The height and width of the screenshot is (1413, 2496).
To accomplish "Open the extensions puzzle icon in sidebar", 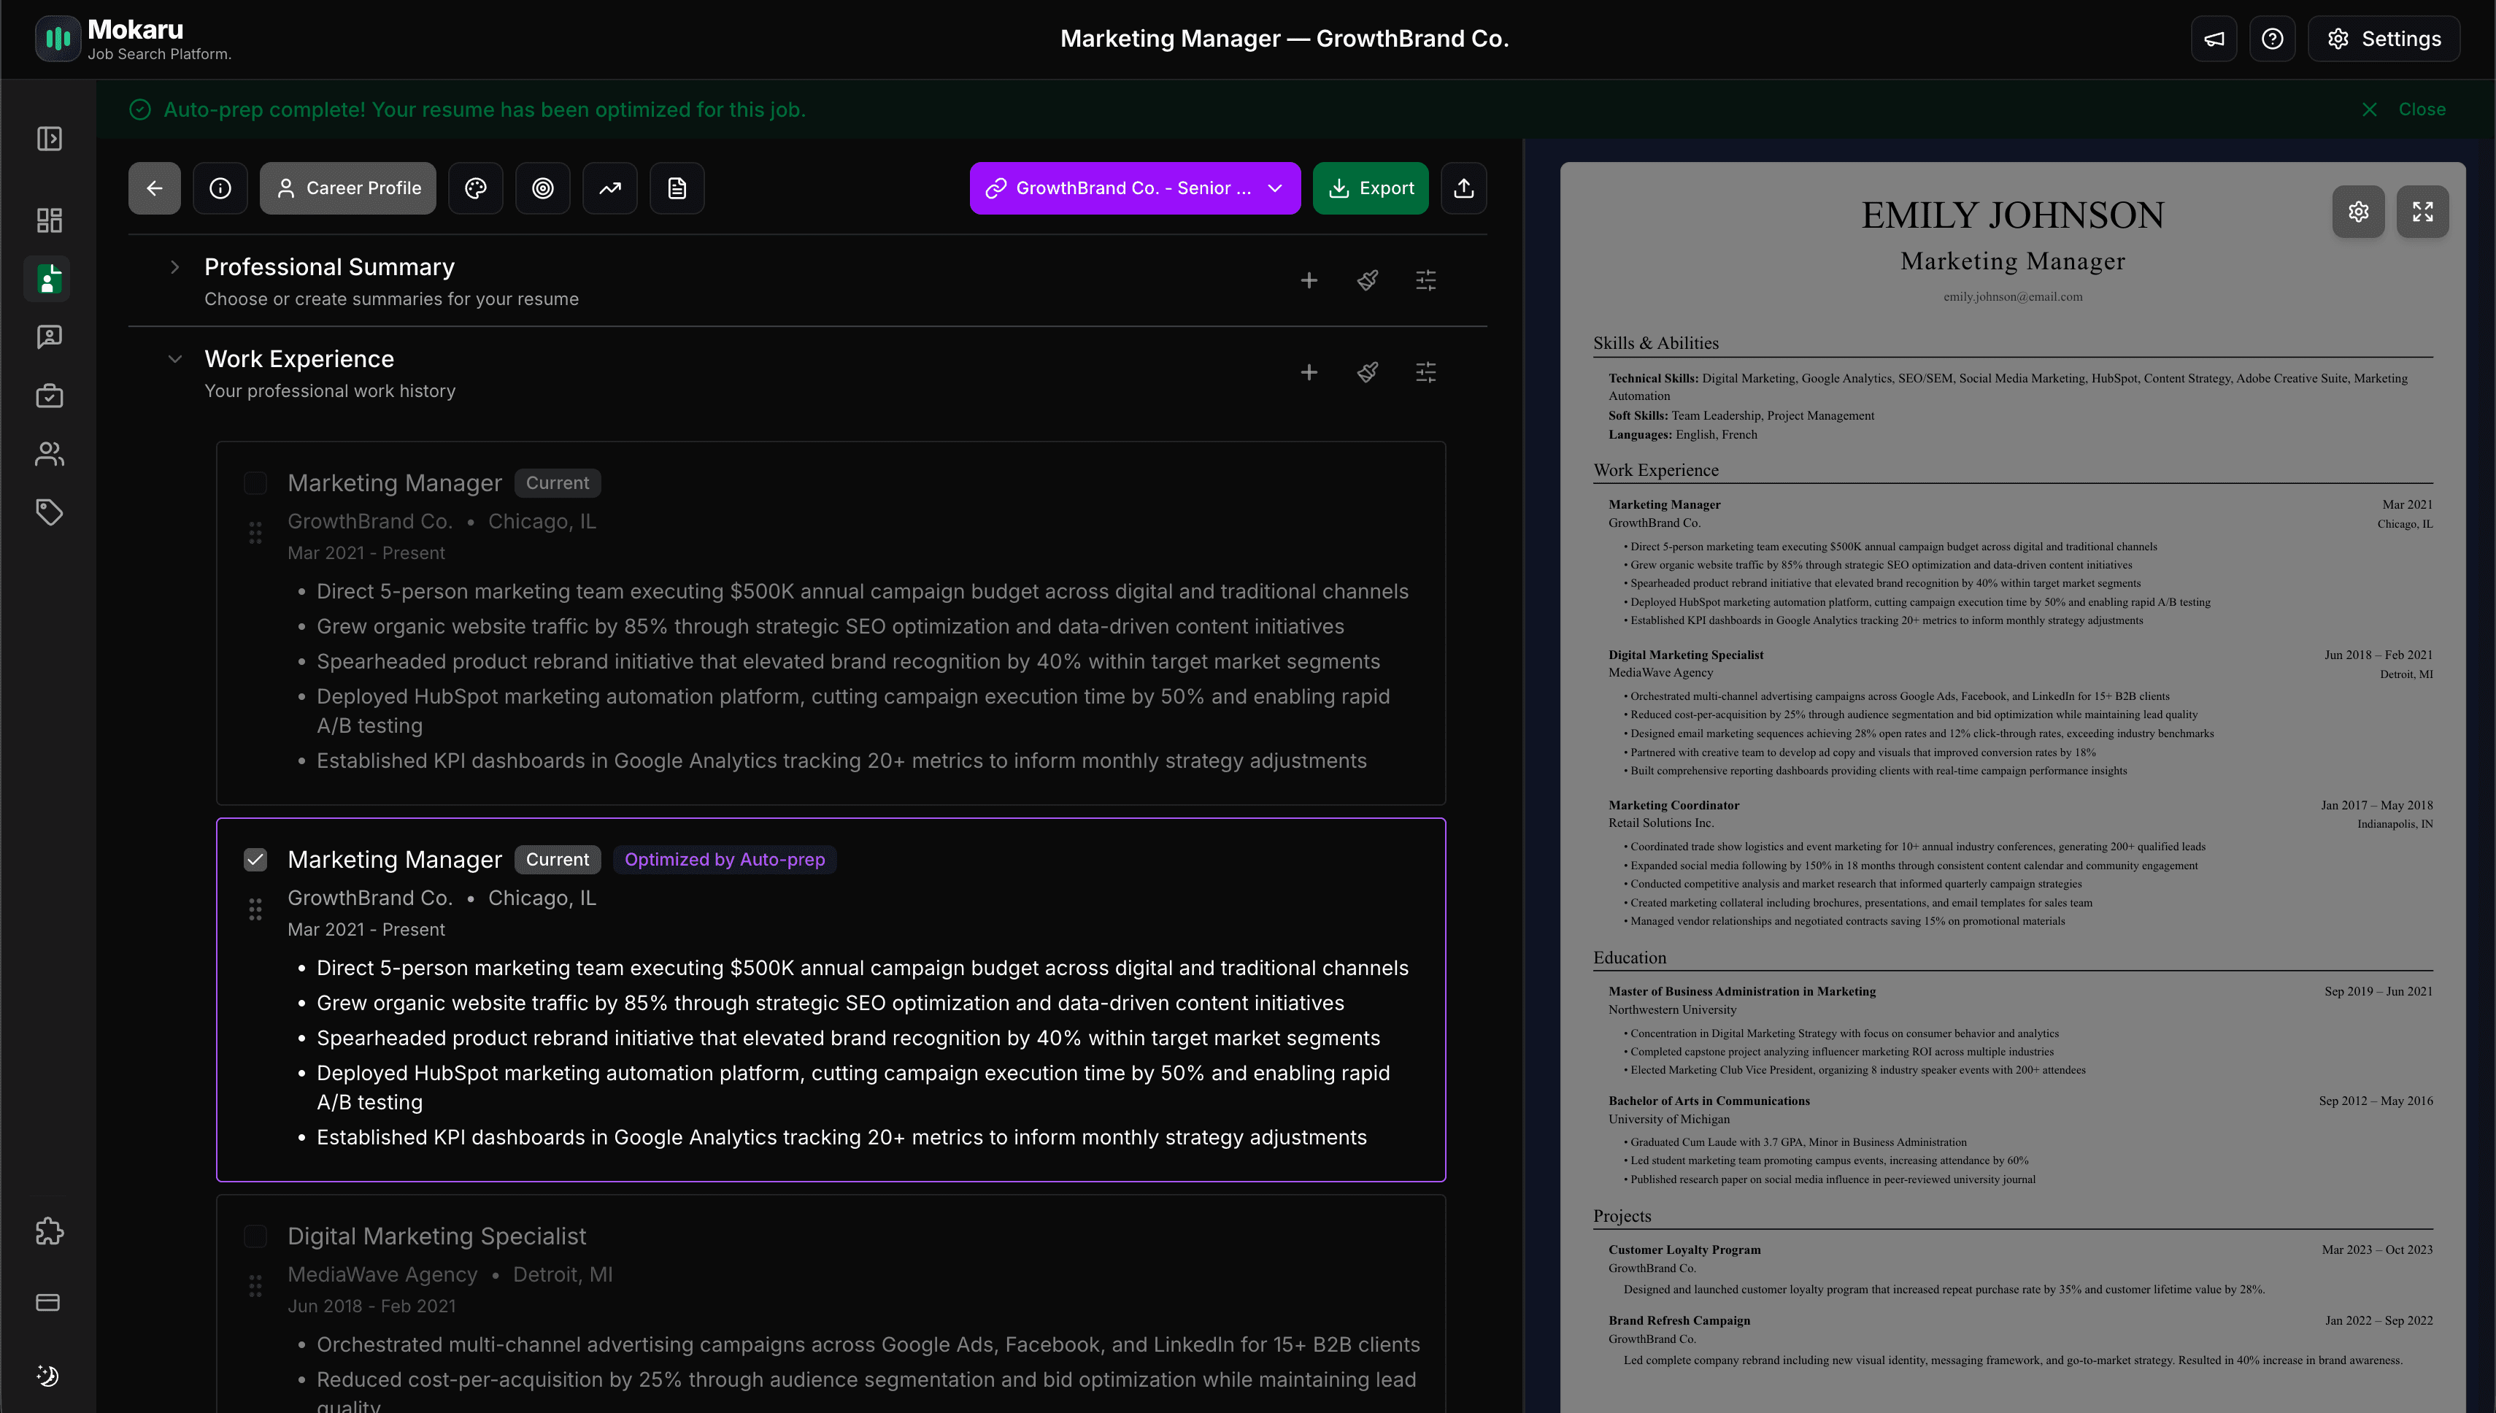I will click(47, 1231).
